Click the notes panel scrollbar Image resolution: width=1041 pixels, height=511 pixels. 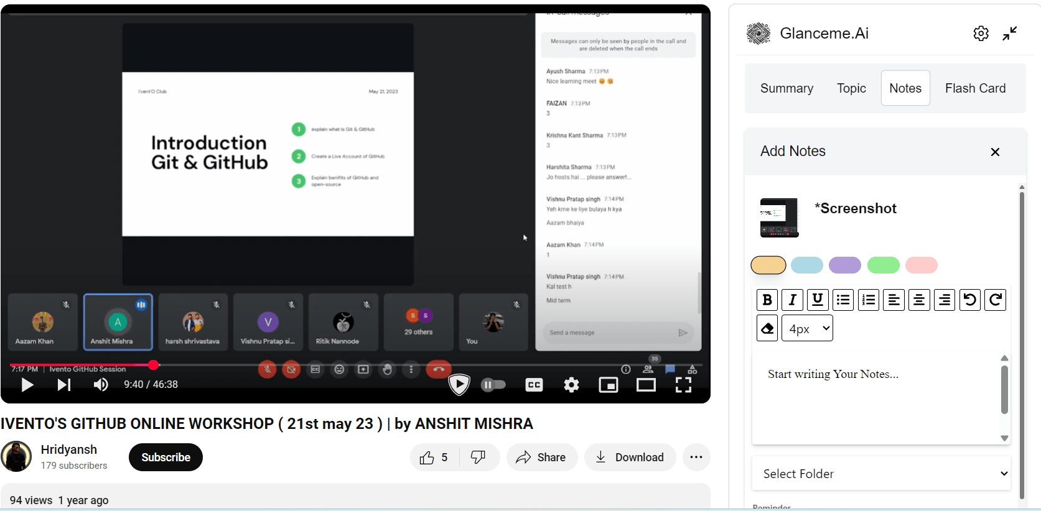pos(1022,345)
